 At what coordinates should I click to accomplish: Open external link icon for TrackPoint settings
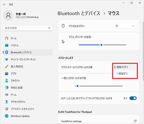click(x=135, y=121)
